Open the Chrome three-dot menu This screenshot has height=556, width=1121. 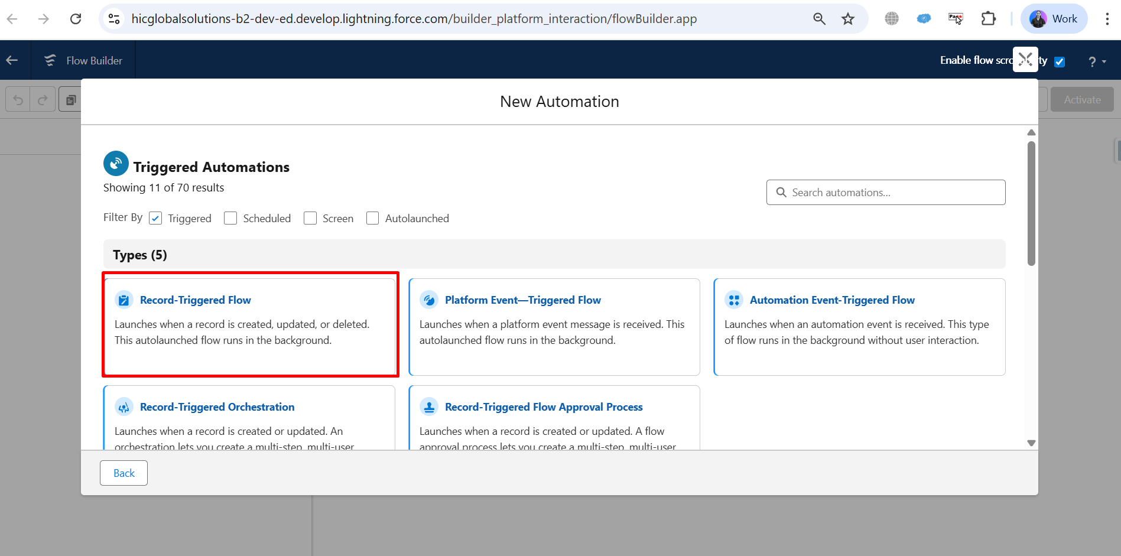click(x=1107, y=19)
